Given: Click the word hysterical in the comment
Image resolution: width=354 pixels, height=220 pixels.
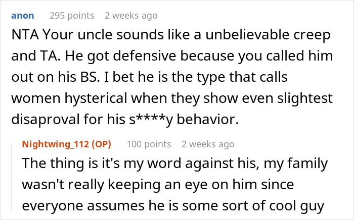Looking at the screenshot, I should coord(96,98).
